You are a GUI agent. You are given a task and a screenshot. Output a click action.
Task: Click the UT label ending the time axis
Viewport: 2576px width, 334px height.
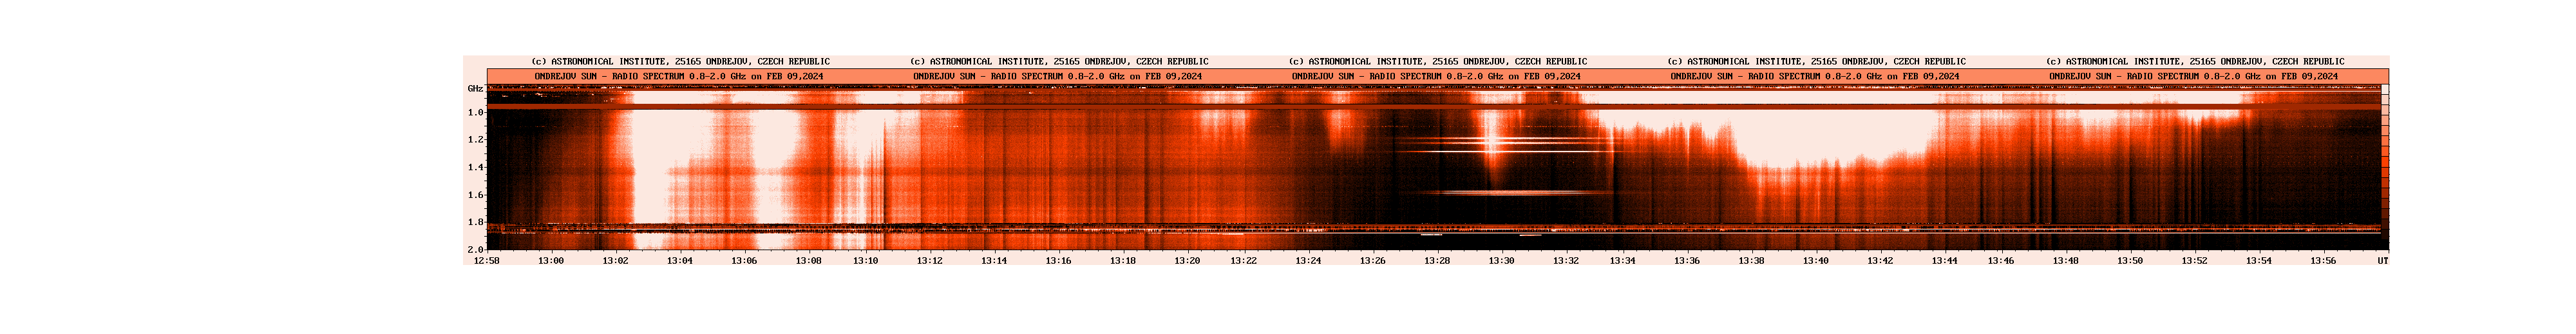tap(2383, 261)
